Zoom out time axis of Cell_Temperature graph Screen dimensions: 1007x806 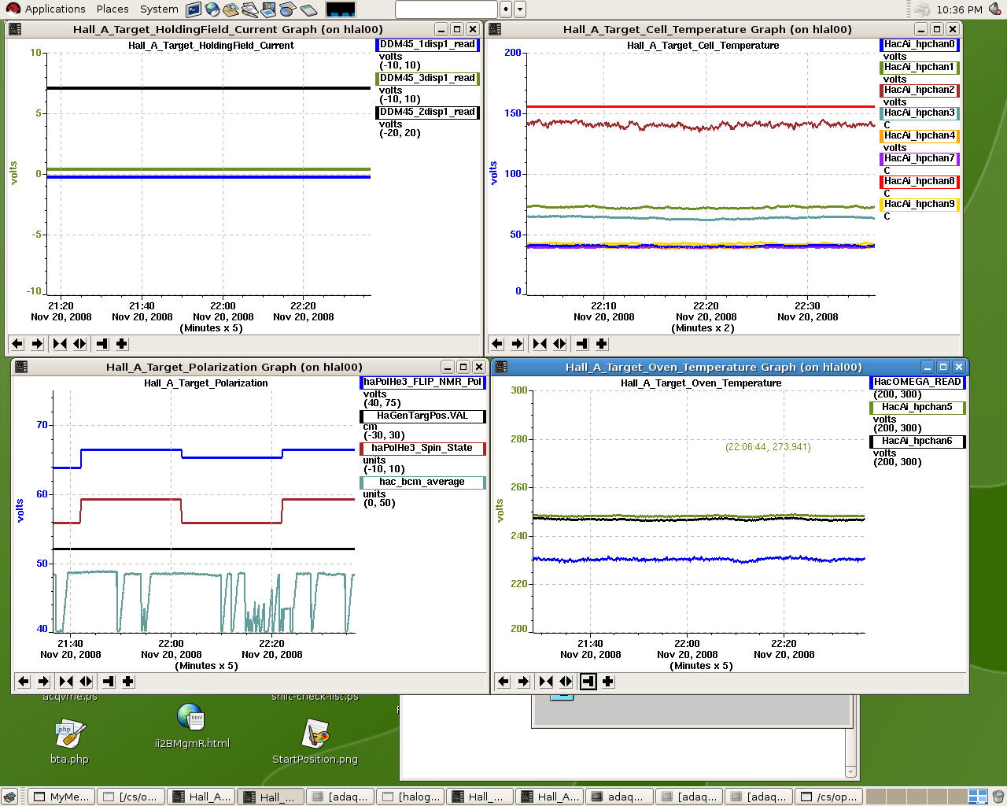point(559,344)
